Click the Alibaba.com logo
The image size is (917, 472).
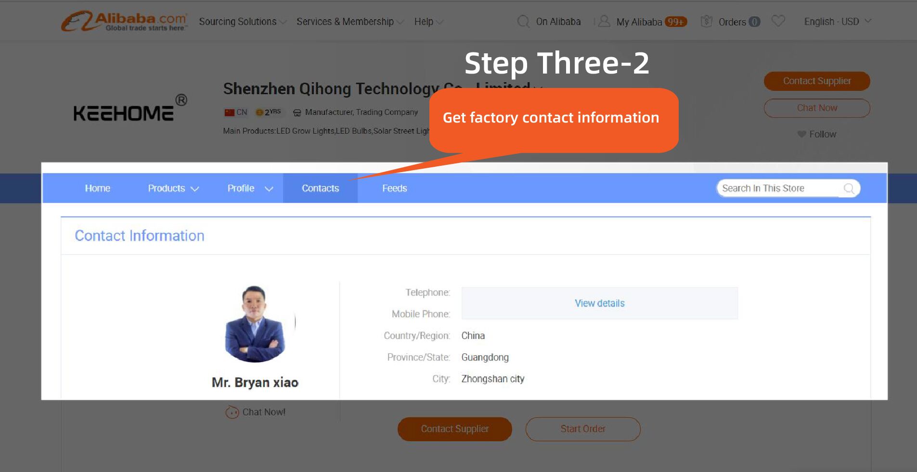pyautogui.click(x=124, y=21)
